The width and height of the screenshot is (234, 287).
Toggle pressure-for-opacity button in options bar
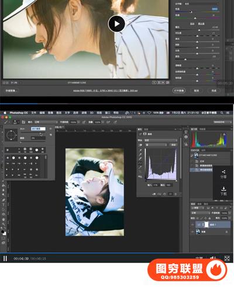84,122
